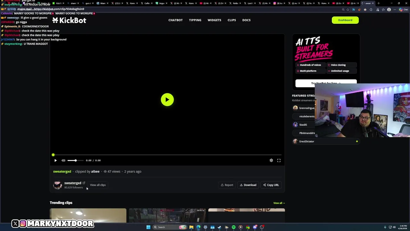Select featured streamer StasBS
This screenshot has height=231, width=410.
(x=304, y=124)
